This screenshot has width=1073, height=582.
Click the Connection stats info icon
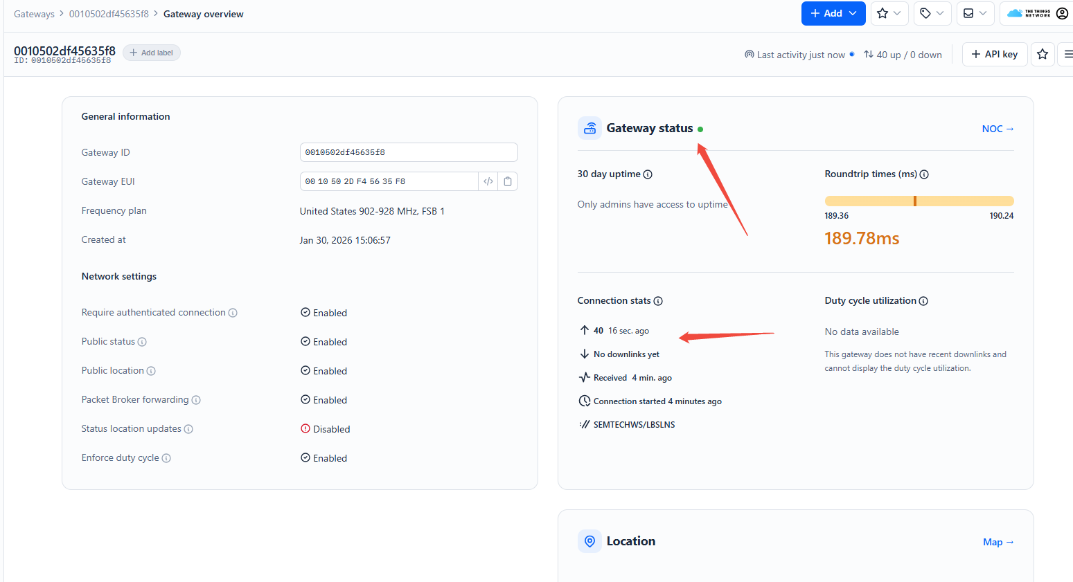click(658, 301)
